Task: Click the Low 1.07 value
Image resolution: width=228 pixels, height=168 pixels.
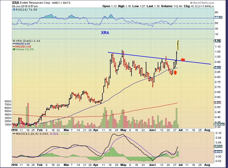Action: tap(139, 6)
